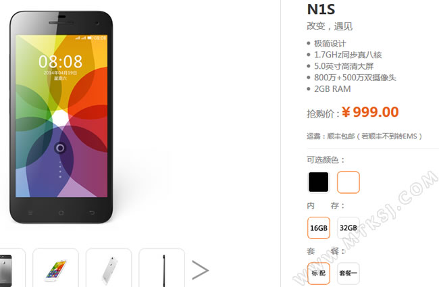439x287 pixels.
Task: Tap the lock ring icon on phone screen
Action: (x=60, y=148)
